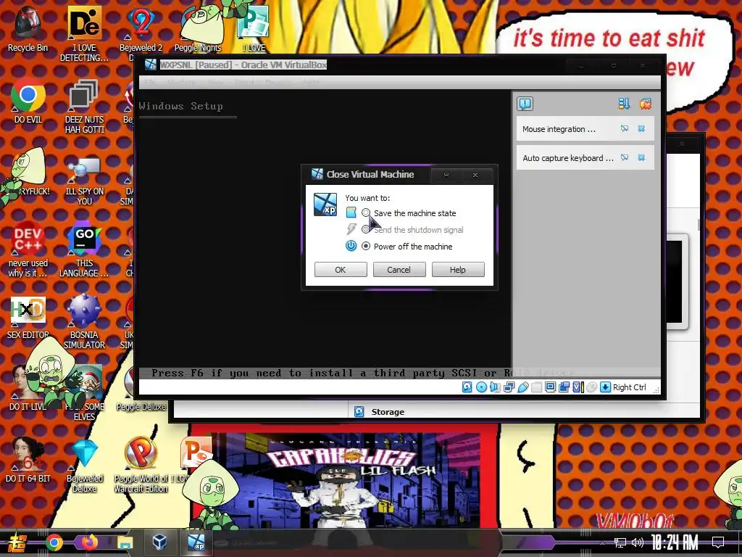The width and height of the screenshot is (742, 557).
Task: Click hard disk activity status icon
Action: point(467,387)
